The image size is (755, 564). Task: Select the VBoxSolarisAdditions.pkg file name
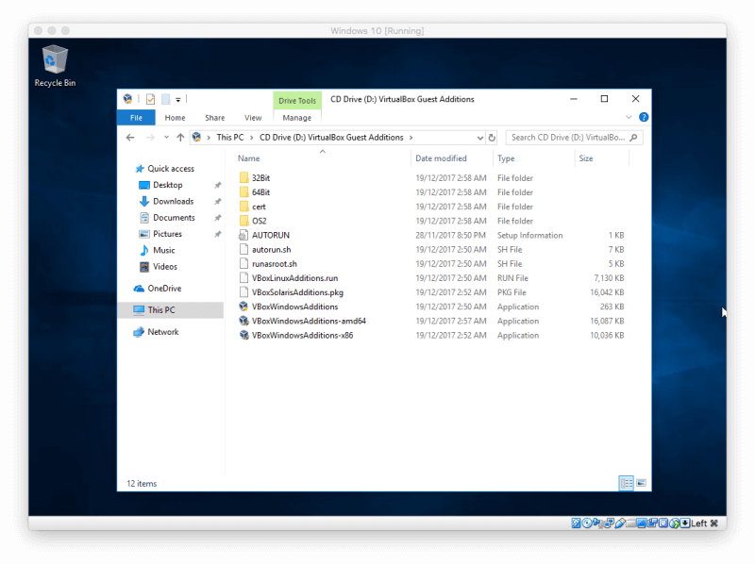coord(297,292)
